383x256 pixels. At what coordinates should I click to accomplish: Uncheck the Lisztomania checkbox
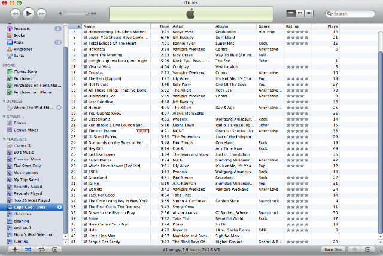pyautogui.click(x=85, y=120)
